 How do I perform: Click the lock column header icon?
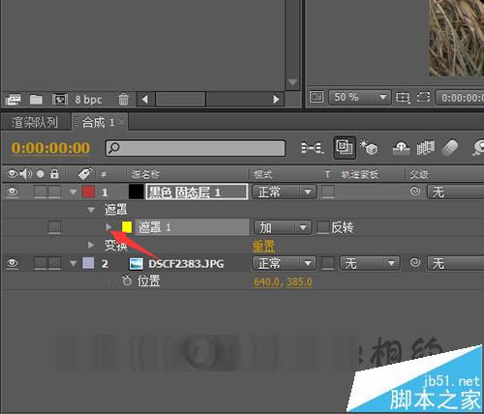(x=54, y=174)
